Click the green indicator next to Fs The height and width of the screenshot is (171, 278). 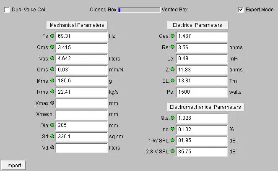coord(52,36)
